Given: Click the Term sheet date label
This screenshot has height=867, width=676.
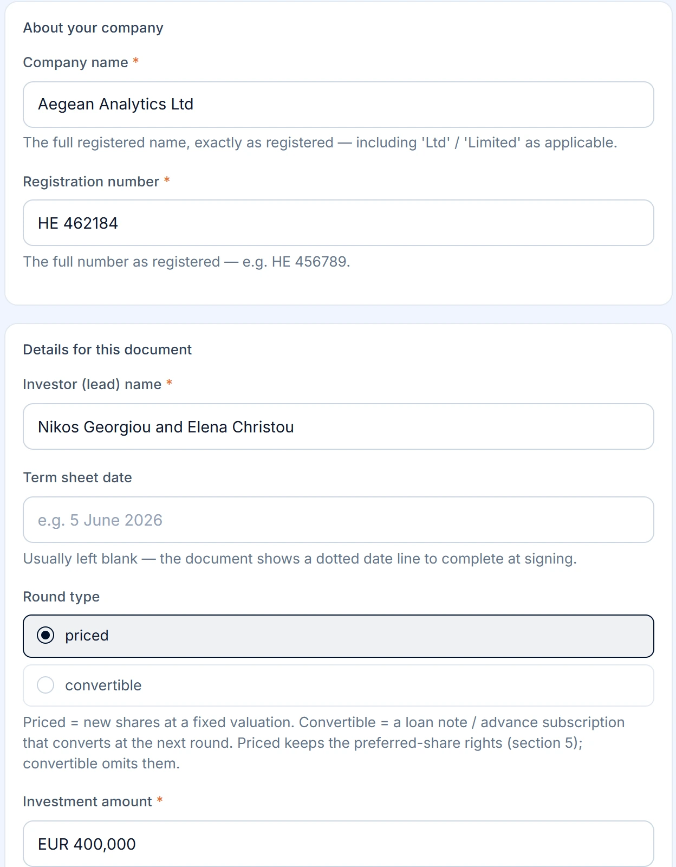Looking at the screenshot, I should [77, 477].
